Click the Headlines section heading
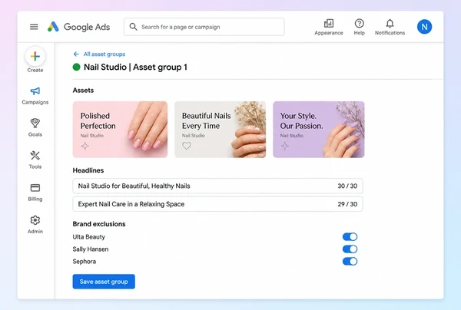This screenshot has height=310, width=461. pos(88,170)
